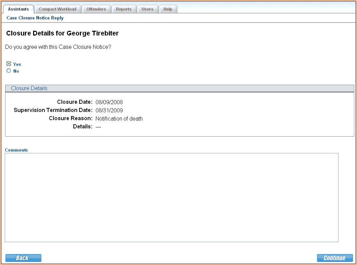Click the Closure Details for George Tirebiter heading
The height and width of the screenshot is (265, 357).
tap(62, 33)
